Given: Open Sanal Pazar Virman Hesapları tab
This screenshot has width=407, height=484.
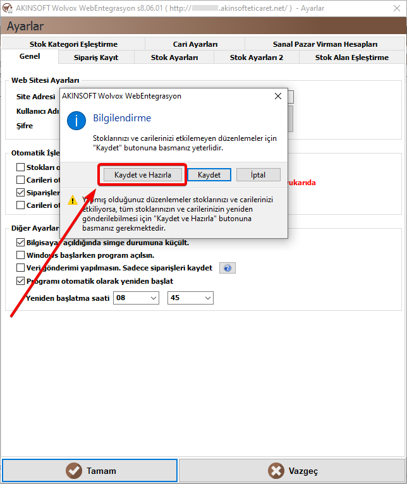Looking at the screenshot, I should 325,44.
